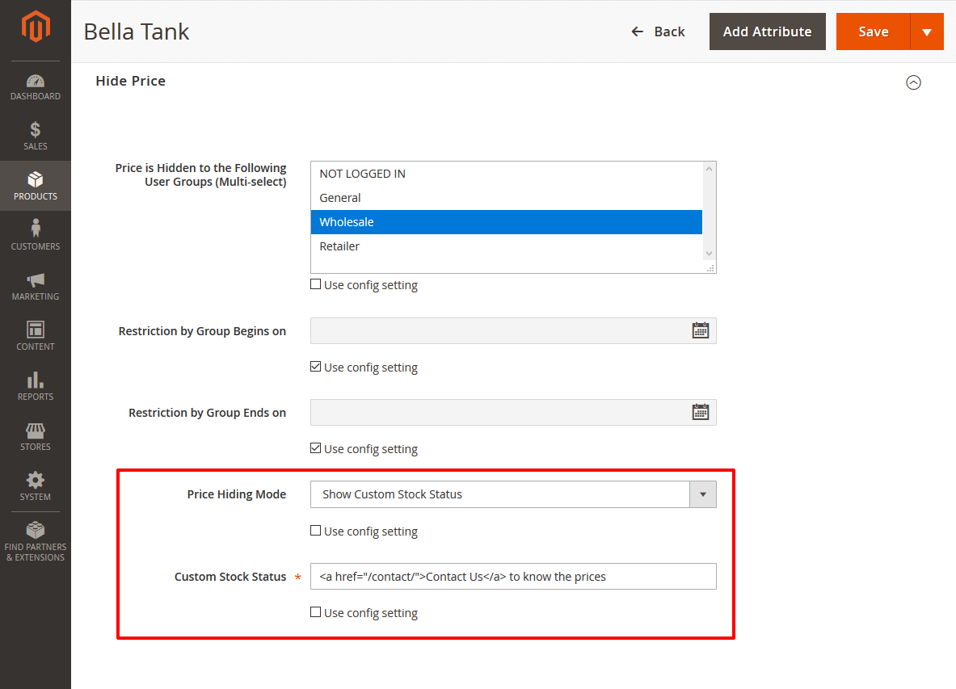The height and width of the screenshot is (689, 956).
Task: Open calendar for Restriction Ends on
Action: 700,412
